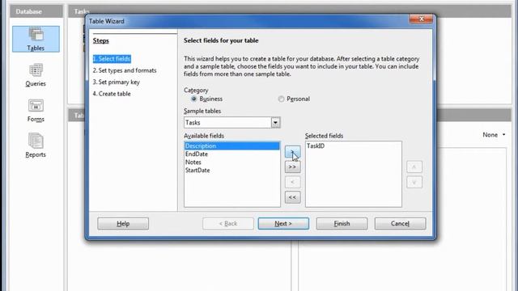This screenshot has height=291, width=518.
Task: Click the Finish button
Action: (342, 224)
